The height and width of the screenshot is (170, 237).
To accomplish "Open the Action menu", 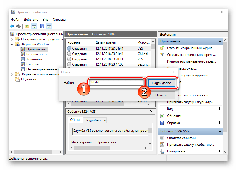I will click(31, 20).
